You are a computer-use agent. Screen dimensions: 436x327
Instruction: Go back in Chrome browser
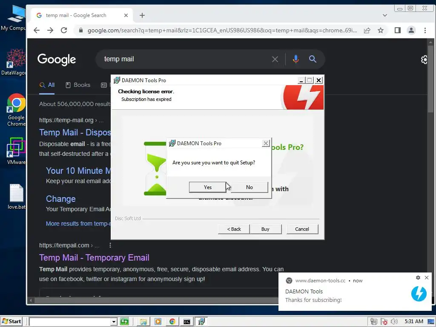(37, 30)
